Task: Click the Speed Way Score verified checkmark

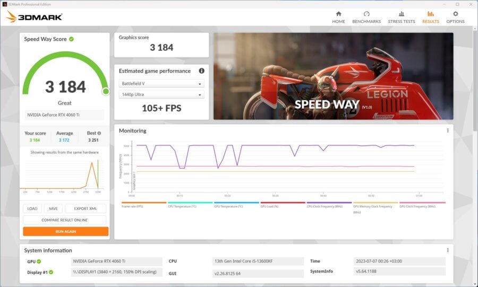Action: (71, 39)
